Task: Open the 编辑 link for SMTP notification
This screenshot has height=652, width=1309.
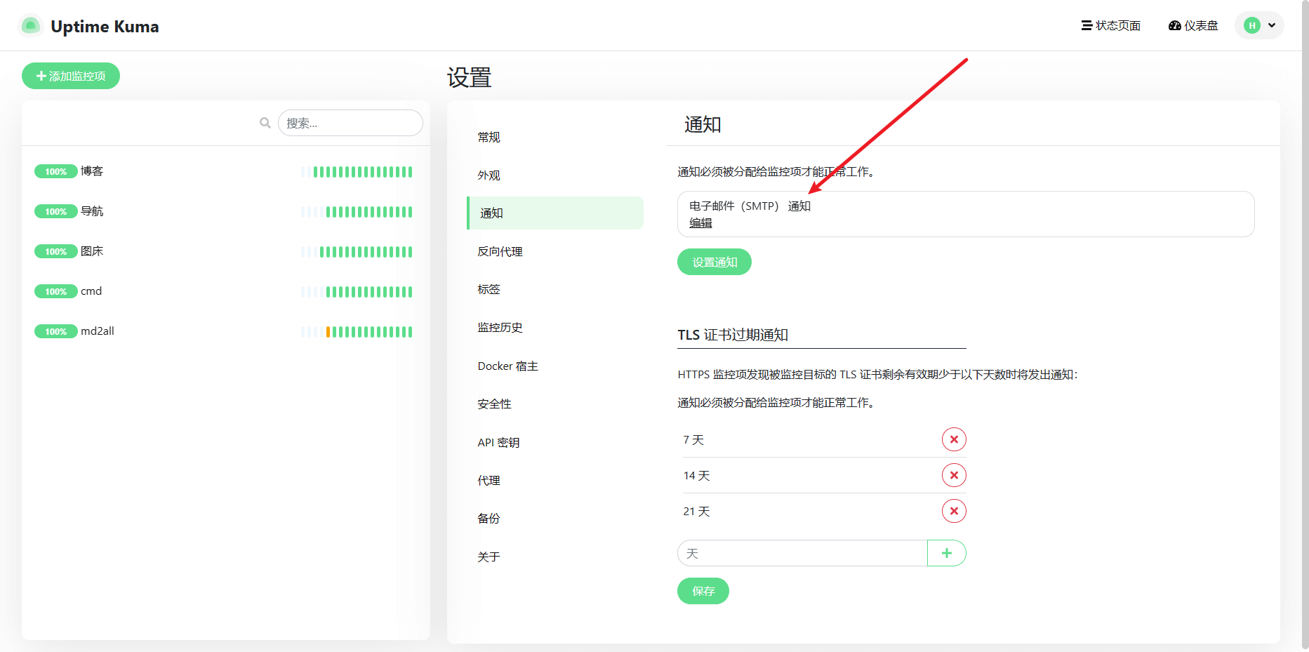Action: coord(700,222)
